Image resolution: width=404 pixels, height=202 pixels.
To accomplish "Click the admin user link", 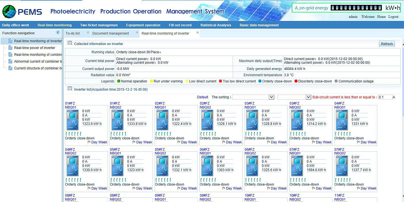I will coord(353,17).
